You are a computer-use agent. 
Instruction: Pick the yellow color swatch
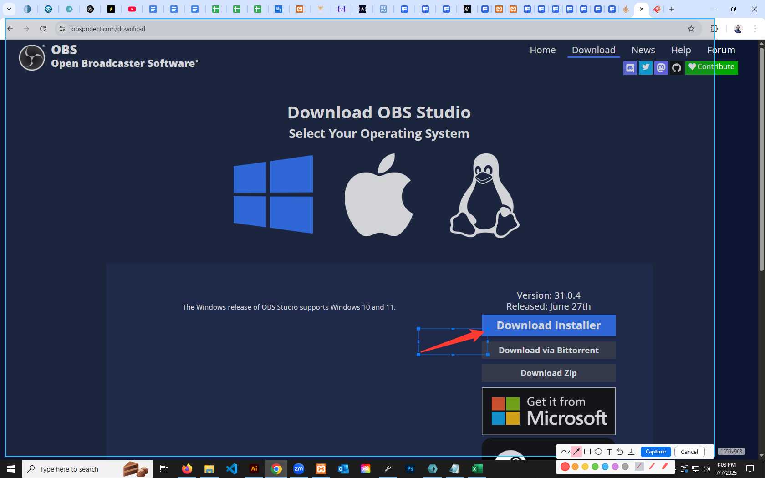585,467
